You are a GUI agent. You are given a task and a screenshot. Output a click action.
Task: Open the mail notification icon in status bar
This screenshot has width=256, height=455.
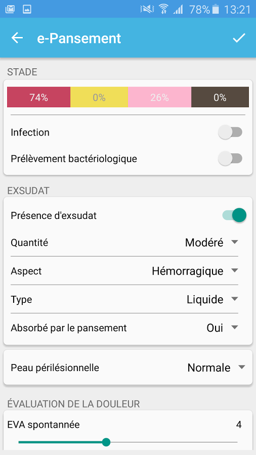10,9
